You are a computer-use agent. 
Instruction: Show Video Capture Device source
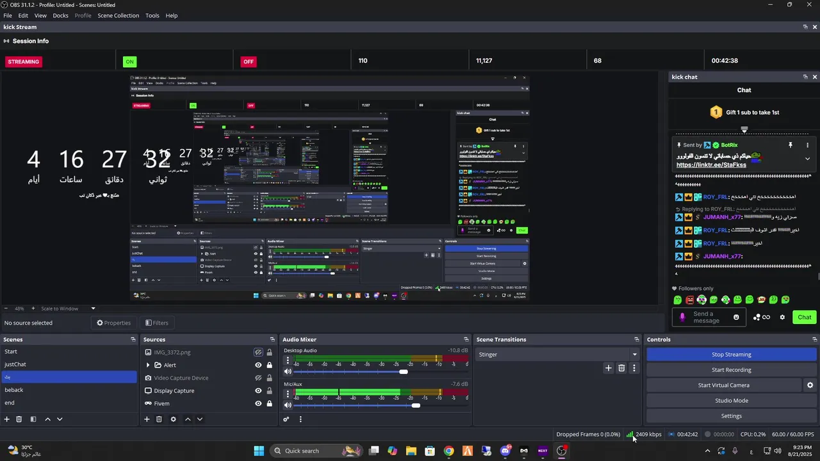(258, 378)
